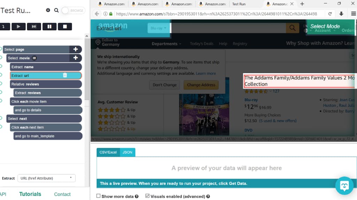Open help icon beside Visuals enabled
357x200 pixels.
point(208,197)
